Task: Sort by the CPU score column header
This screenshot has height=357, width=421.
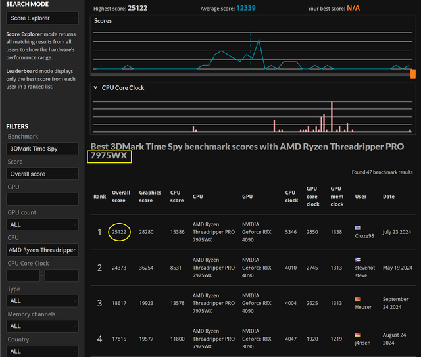Action: 177,197
